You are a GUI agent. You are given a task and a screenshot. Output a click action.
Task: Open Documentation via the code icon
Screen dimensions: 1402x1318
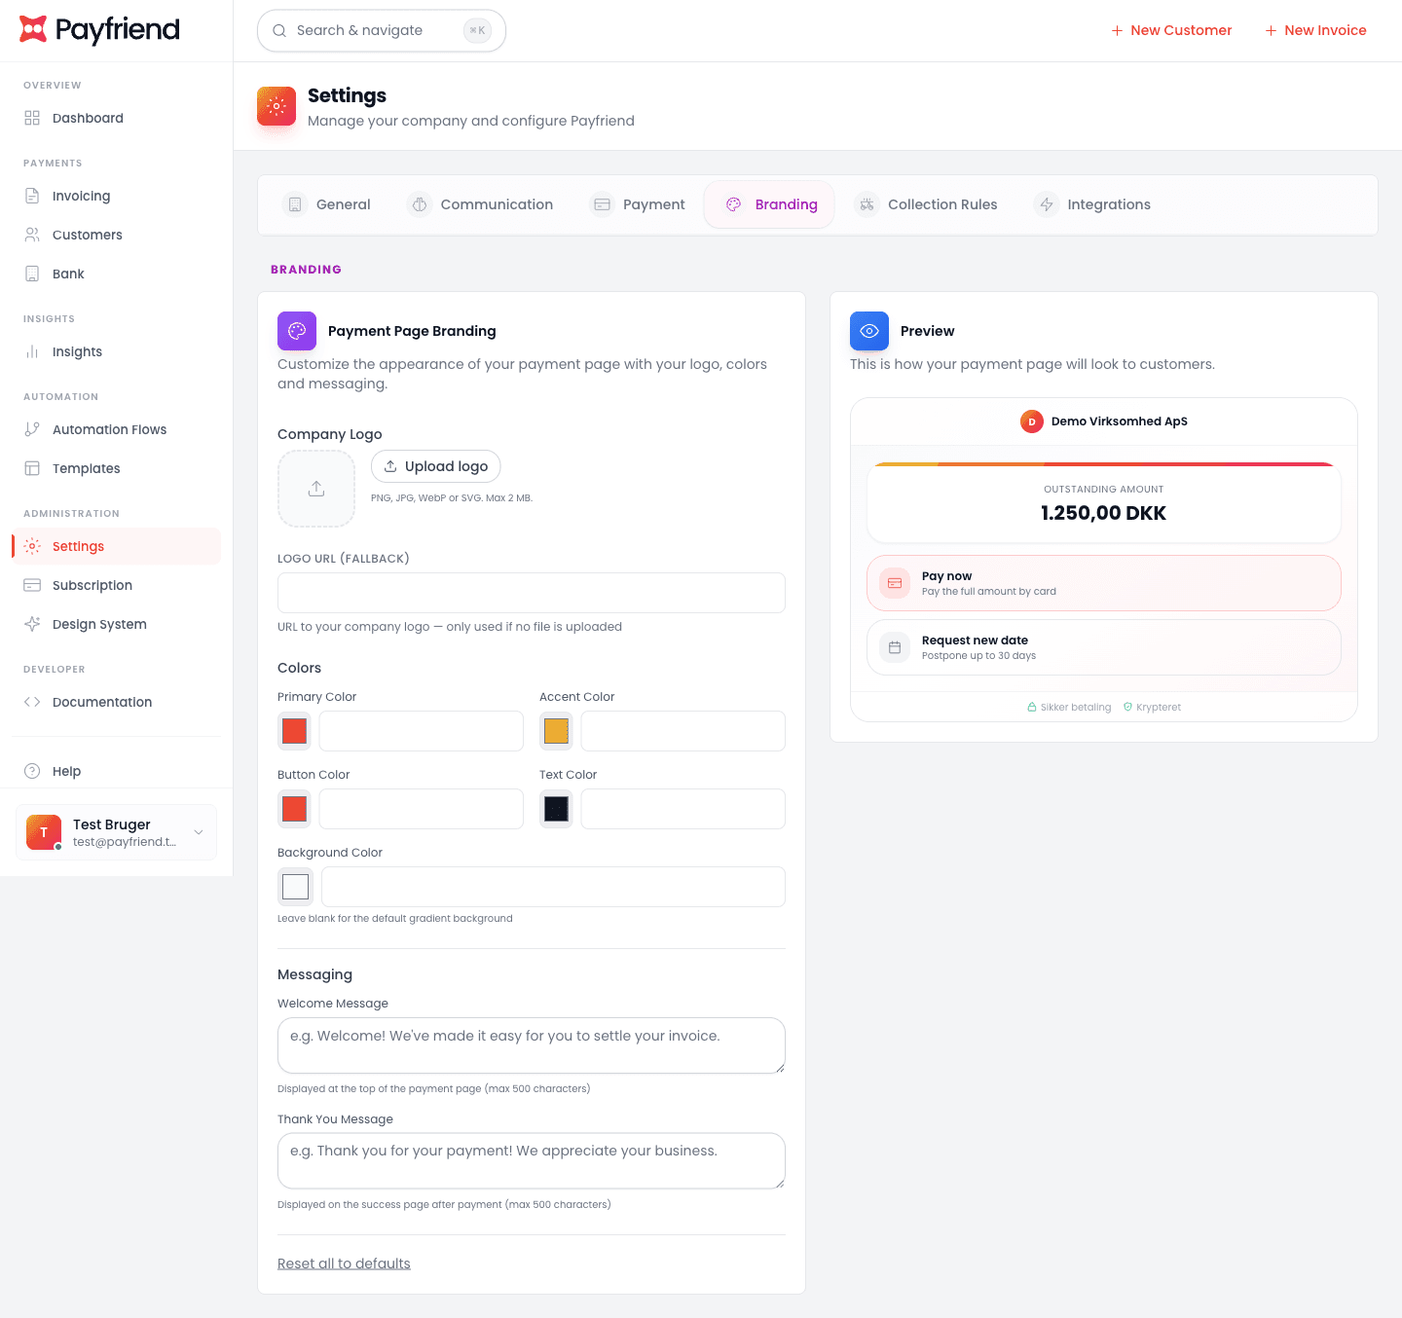(x=32, y=702)
